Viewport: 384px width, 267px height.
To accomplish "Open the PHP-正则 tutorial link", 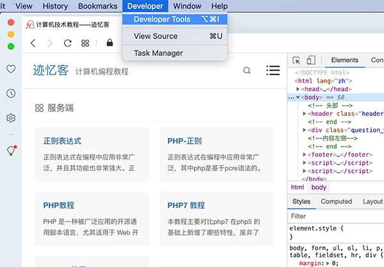I will pos(185,141).
